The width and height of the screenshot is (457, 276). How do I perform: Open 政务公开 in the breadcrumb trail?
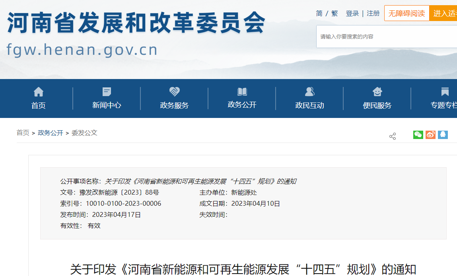point(51,133)
